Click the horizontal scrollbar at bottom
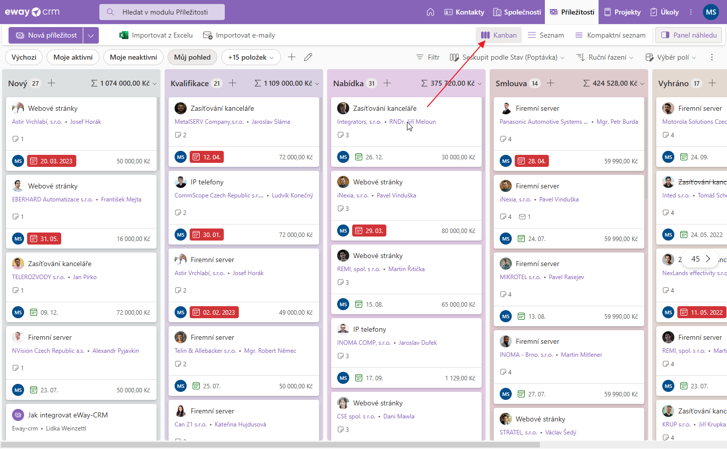The height and width of the screenshot is (449, 727). tap(270, 444)
